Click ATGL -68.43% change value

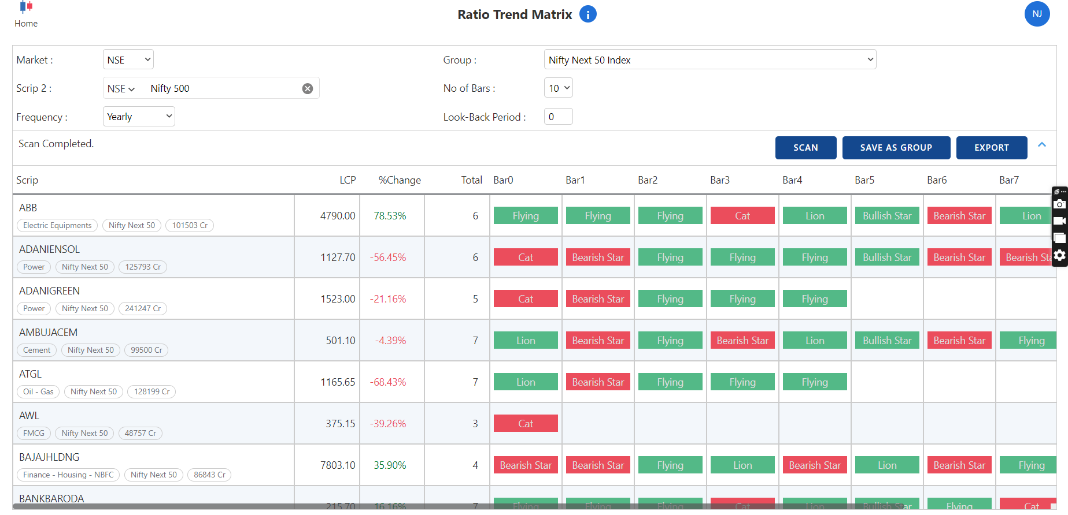(388, 382)
